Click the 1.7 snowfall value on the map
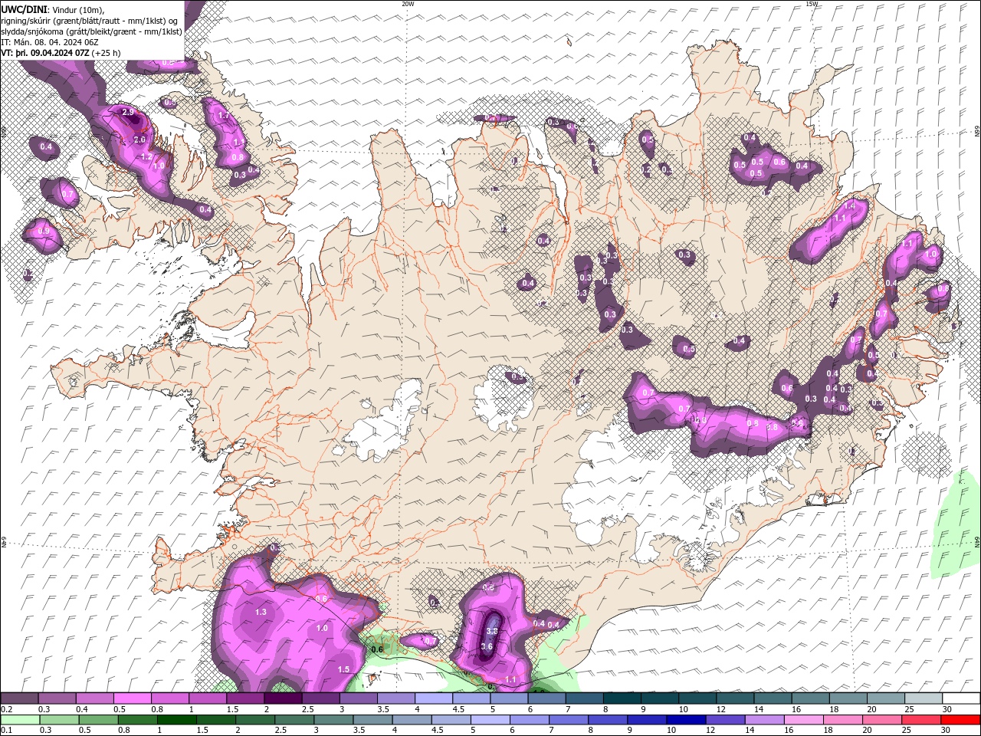The image size is (981, 736). (224, 116)
